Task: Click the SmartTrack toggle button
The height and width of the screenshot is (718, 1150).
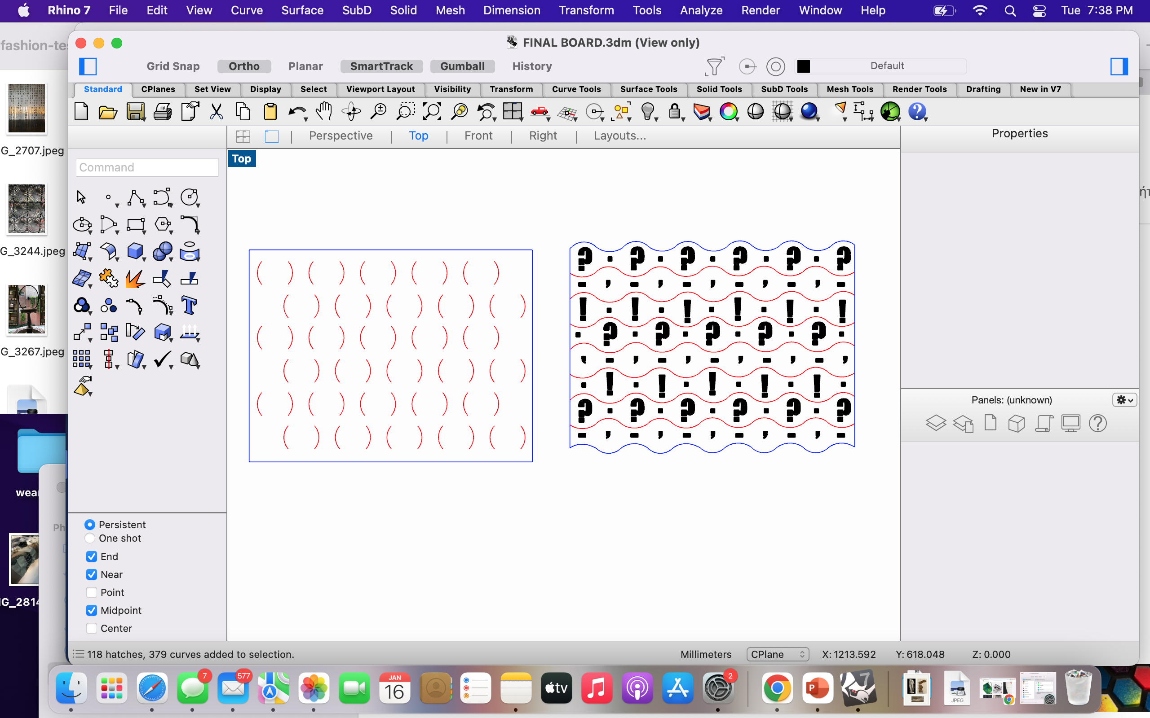Action: 381,66
